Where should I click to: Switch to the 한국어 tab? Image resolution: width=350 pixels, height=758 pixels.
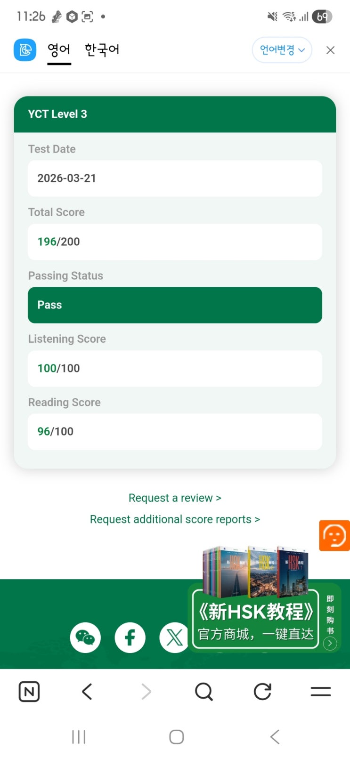pos(102,50)
